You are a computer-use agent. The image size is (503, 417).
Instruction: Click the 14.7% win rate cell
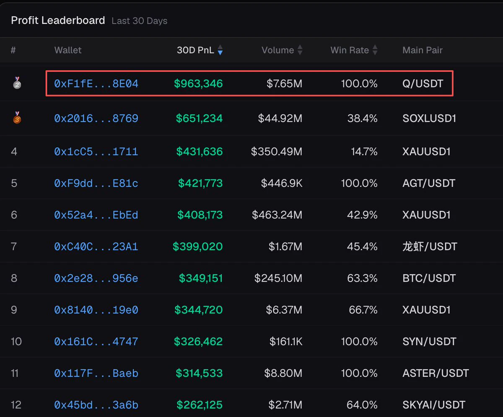click(363, 151)
